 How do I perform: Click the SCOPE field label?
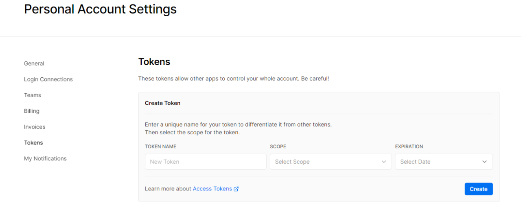[278, 147]
